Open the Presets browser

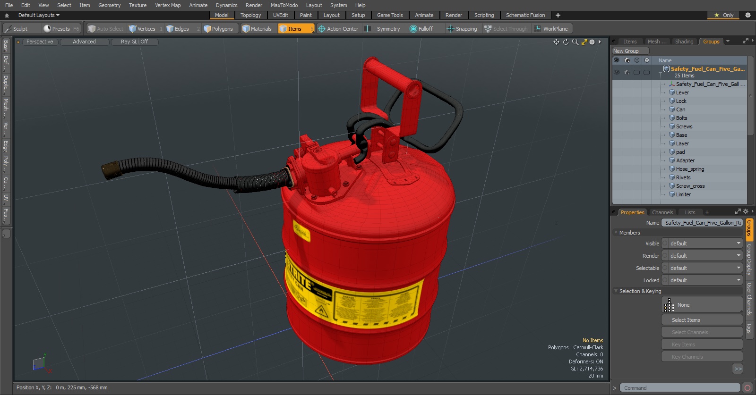tap(61, 29)
